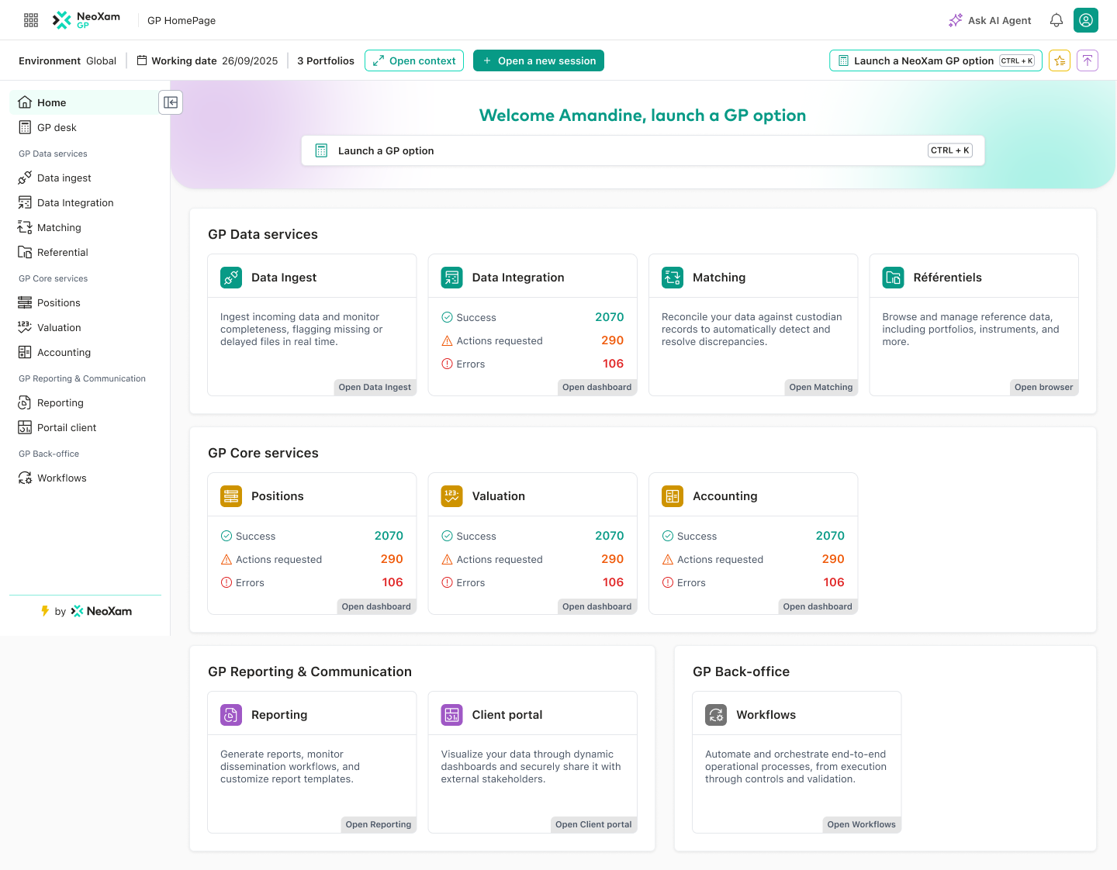Image resolution: width=1117 pixels, height=870 pixels.
Task: Select Valuation in the sidebar
Action: 84,327
